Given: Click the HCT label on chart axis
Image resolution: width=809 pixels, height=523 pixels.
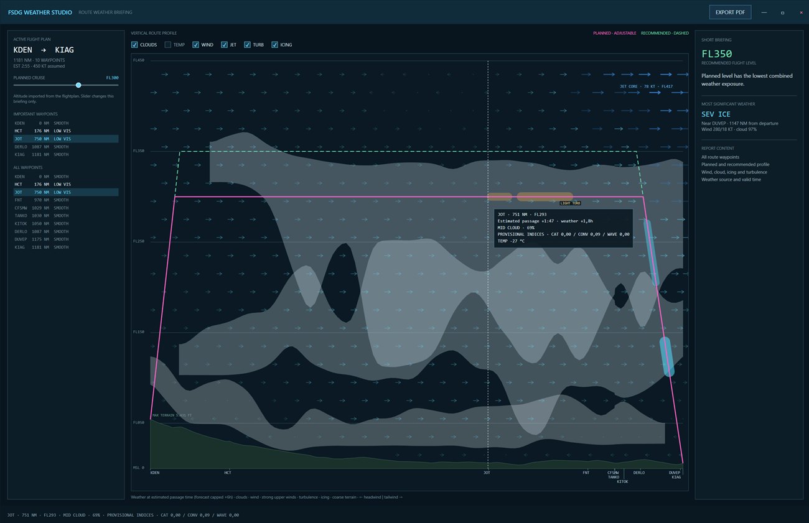Looking at the screenshot, I should (x=228, y=473).
